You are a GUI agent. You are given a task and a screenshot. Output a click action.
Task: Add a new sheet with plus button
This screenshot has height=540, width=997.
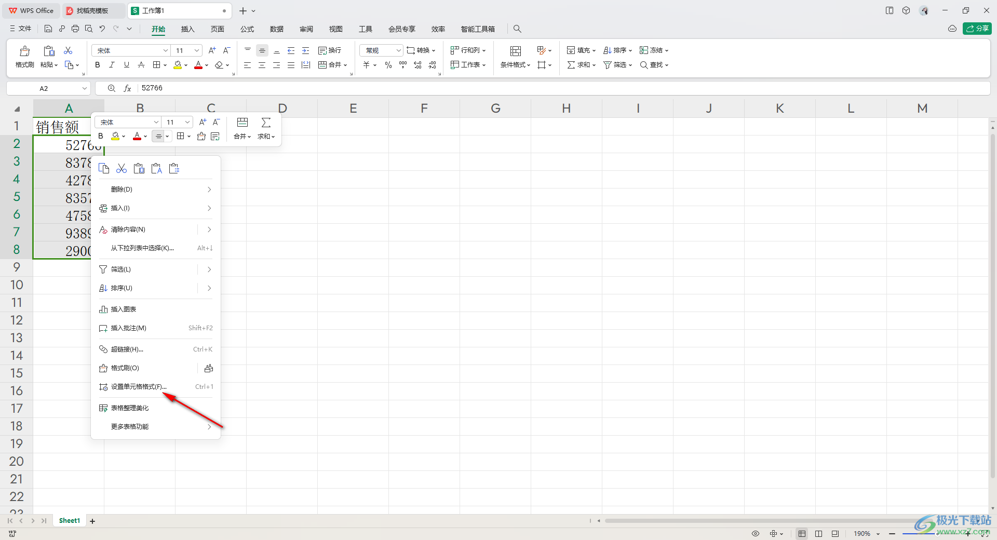pyautogui.click(x=92, y=521)
